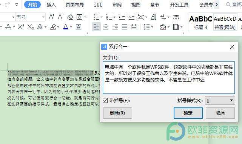Screen dimensions: 242x144
Task: Open the 引用 tab
Action: 98,5
